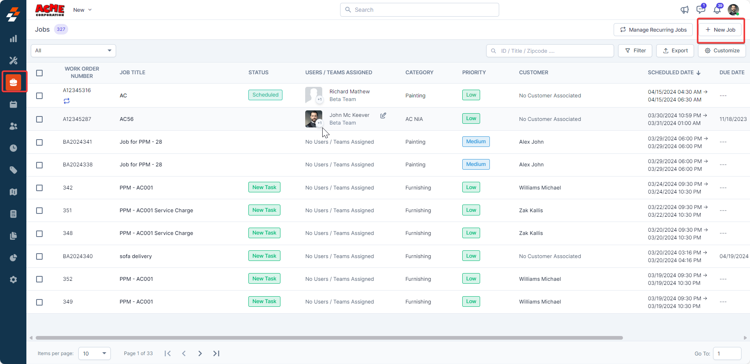Click the Job Title column header
This screenshot has width=750, height=364.
pos(132,73)
